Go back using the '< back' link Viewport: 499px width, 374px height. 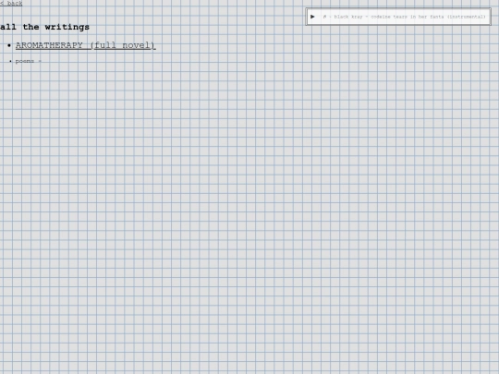click(x=11, y=3)
